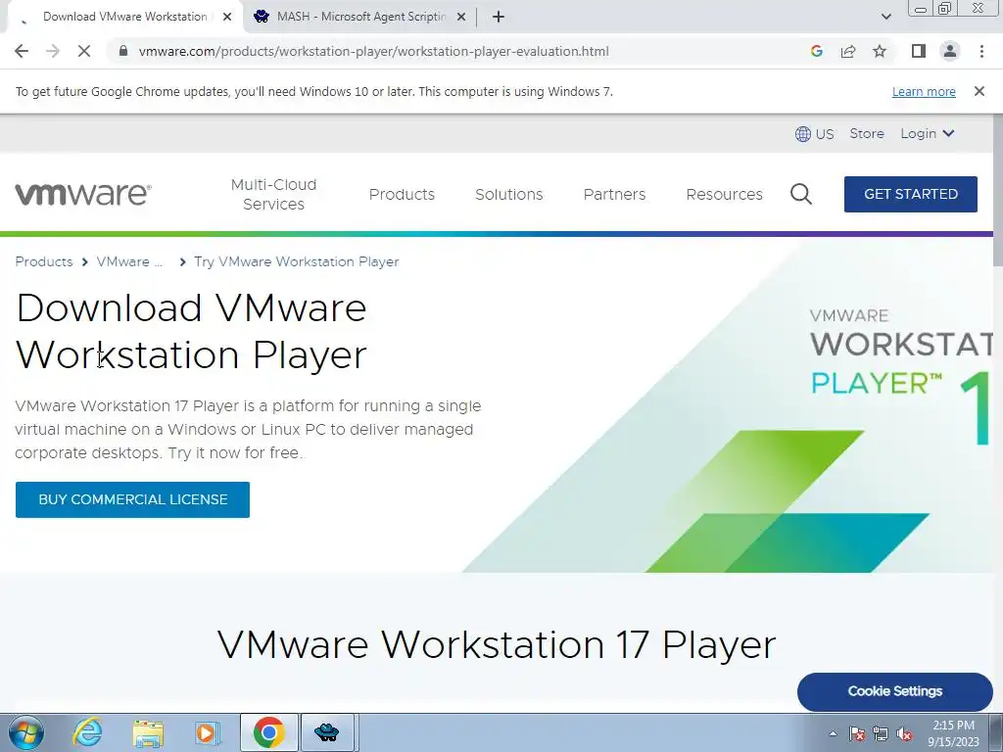
Task: Close the MASH tab
Action: [461, 17]
